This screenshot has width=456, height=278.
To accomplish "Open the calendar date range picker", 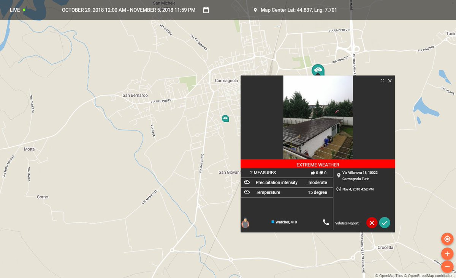I will tap(206, 10).
